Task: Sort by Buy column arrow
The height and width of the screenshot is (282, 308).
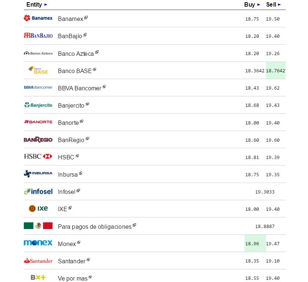Action: pyautogui.click(x=258, y=5)
